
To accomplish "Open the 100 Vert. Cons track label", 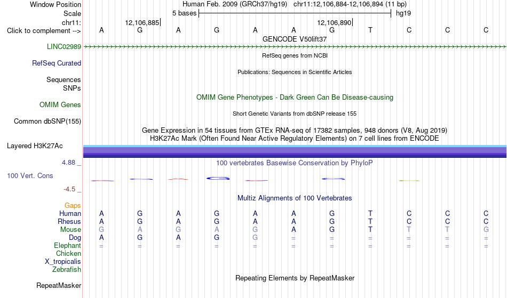I will tap(30, 175).
